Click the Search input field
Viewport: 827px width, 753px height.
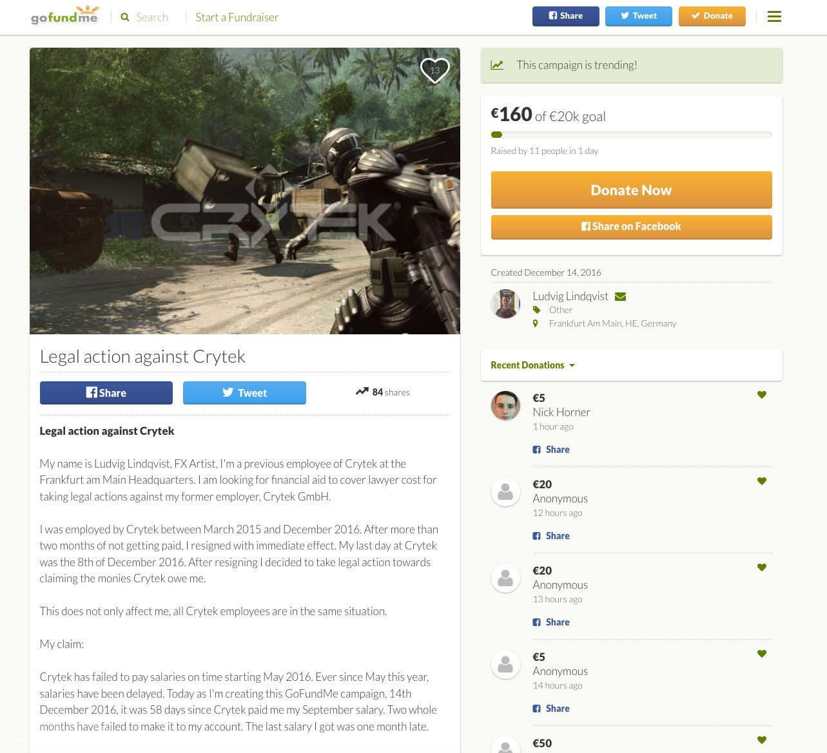pyautogui.click(x=152, y=17)
